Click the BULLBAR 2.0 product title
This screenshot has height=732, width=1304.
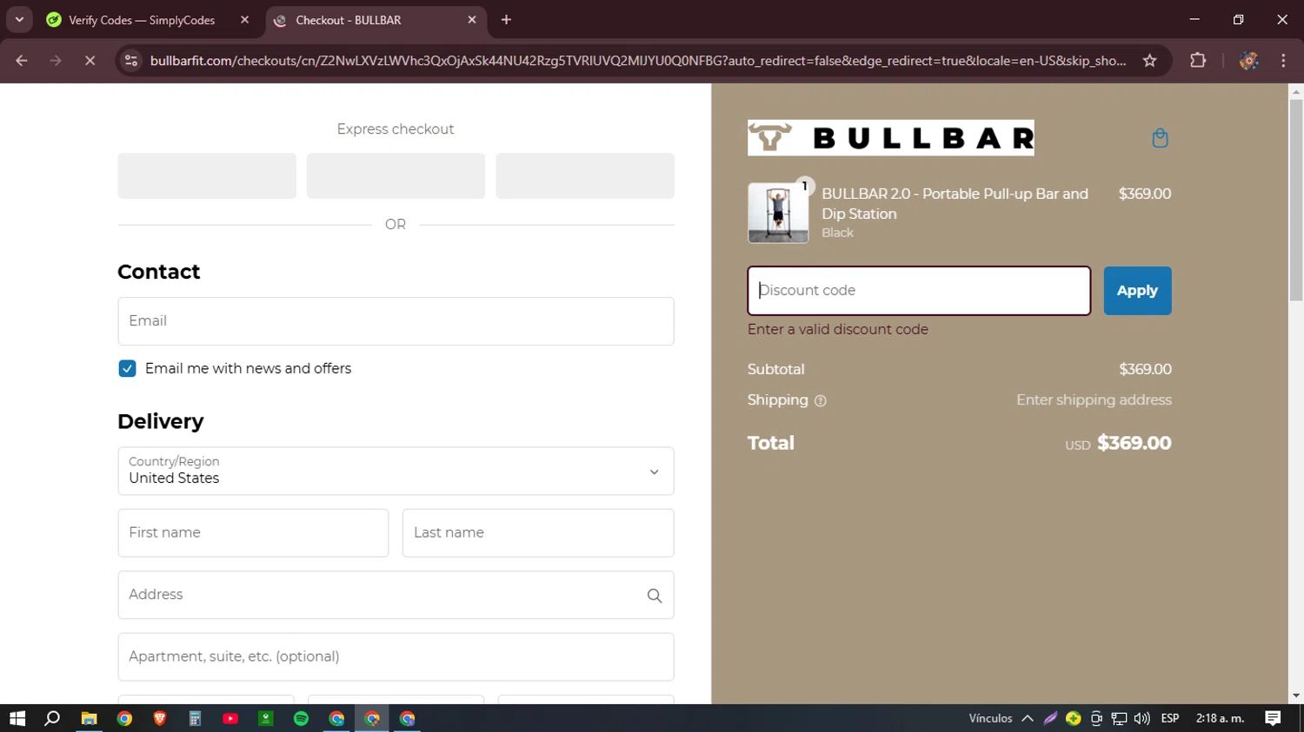point(955,204)
